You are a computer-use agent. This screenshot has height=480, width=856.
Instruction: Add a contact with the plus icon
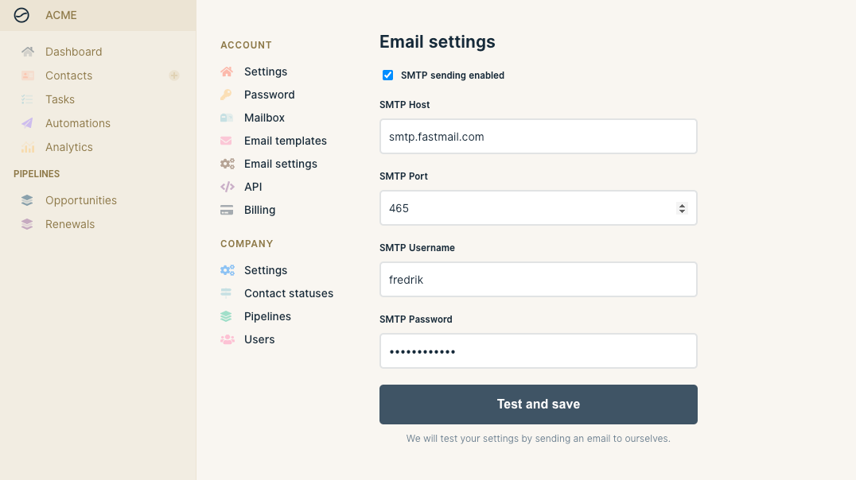[174, 75]
